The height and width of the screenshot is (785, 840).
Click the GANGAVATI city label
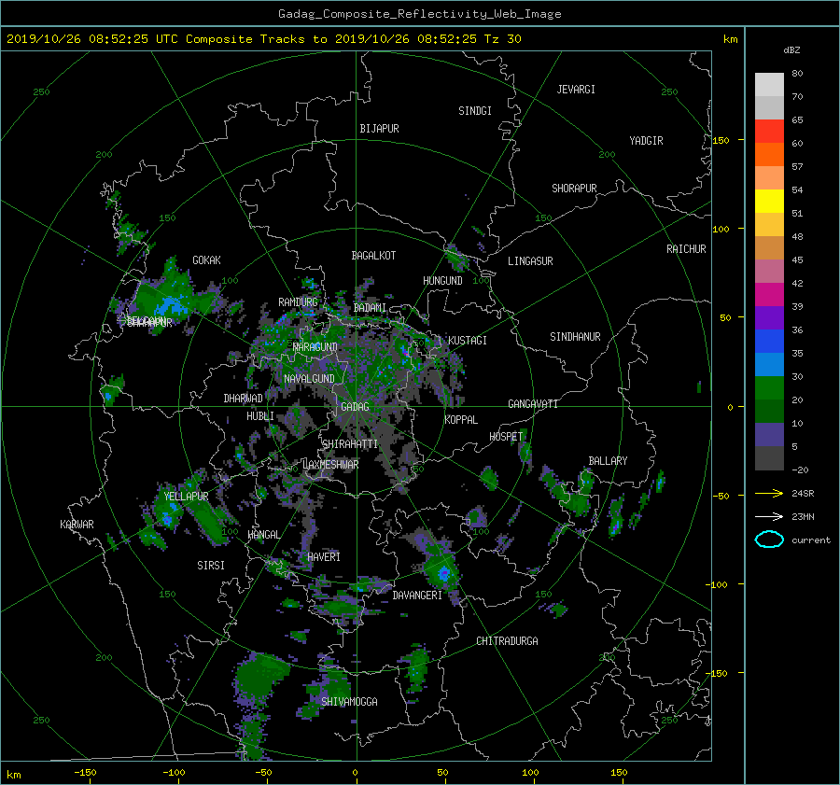[x=533, y=404]
